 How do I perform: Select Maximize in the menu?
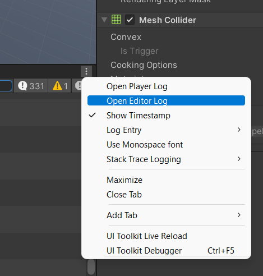(x=166, y=180)
